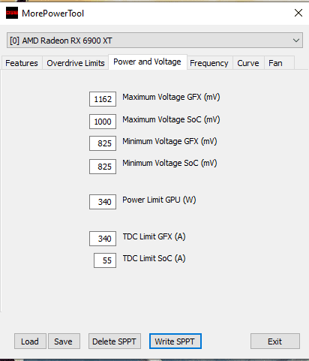Close the MorePowerTool window

298,13
